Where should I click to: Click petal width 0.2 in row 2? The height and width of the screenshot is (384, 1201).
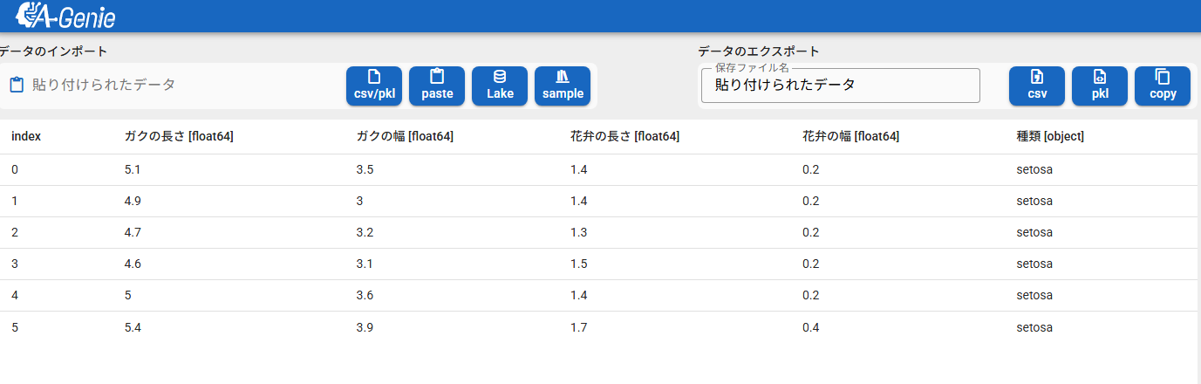[810, 232]
